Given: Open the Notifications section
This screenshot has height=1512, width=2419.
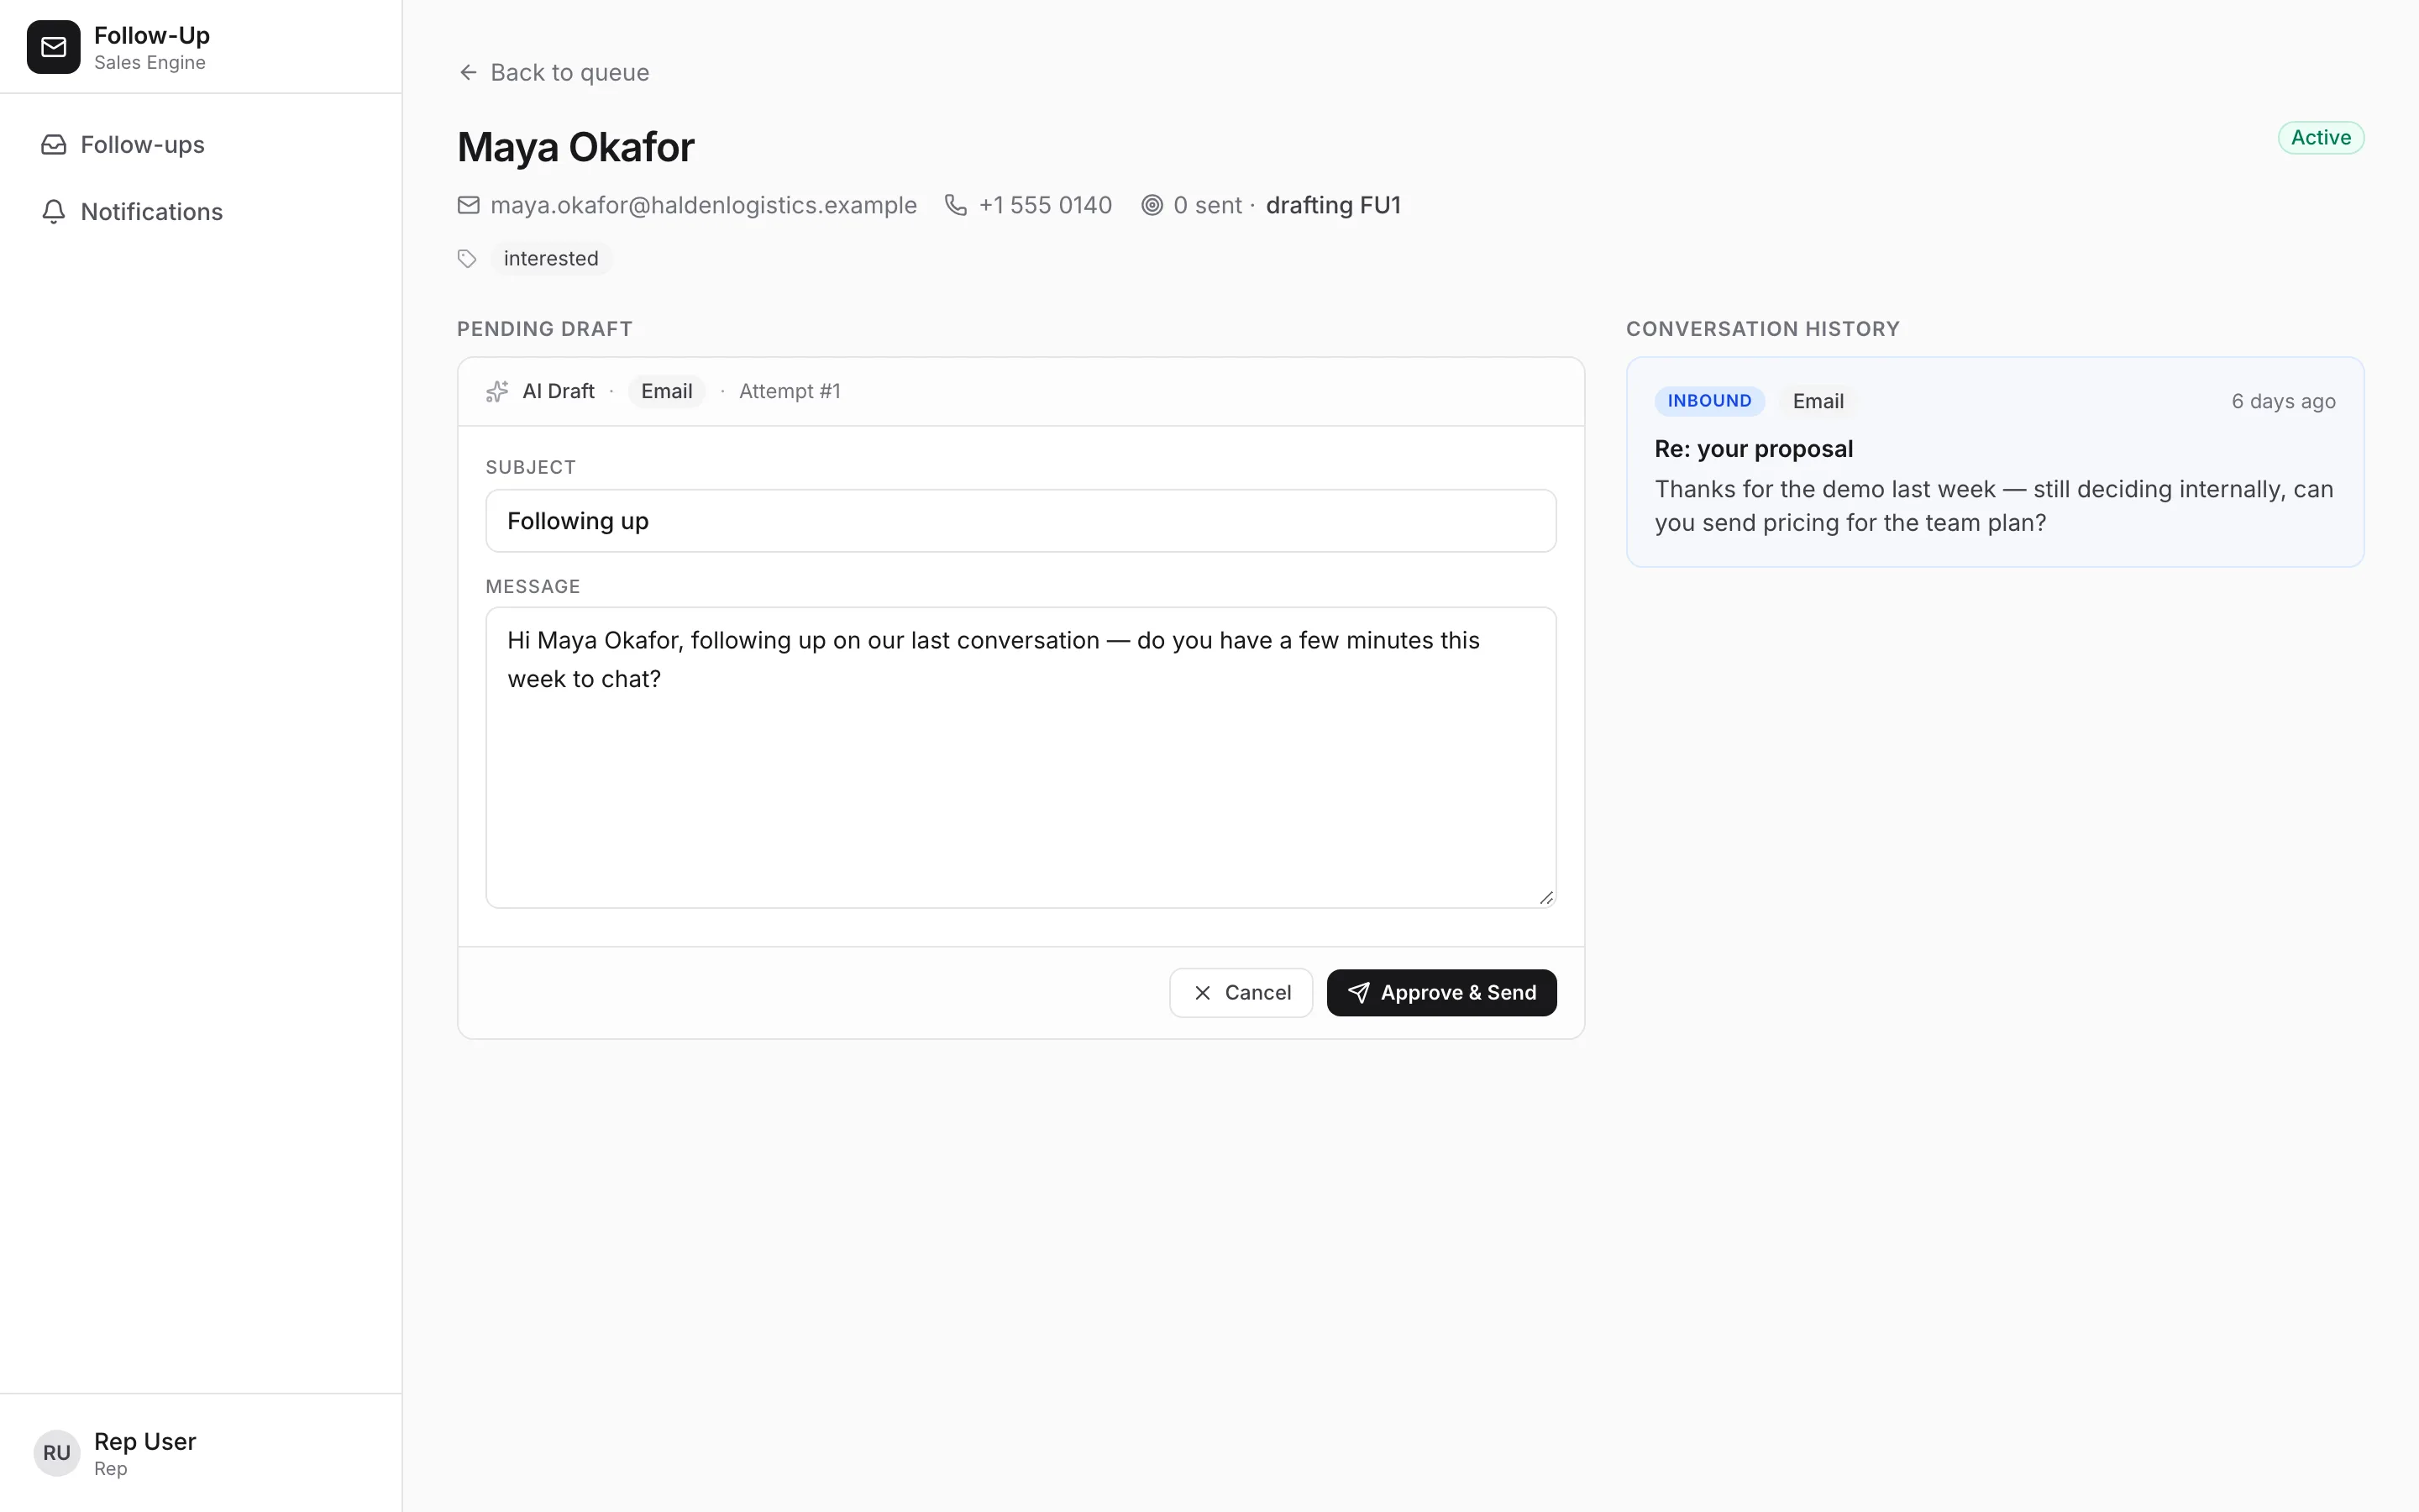Looking at the screenshot, I should [201, 212].
